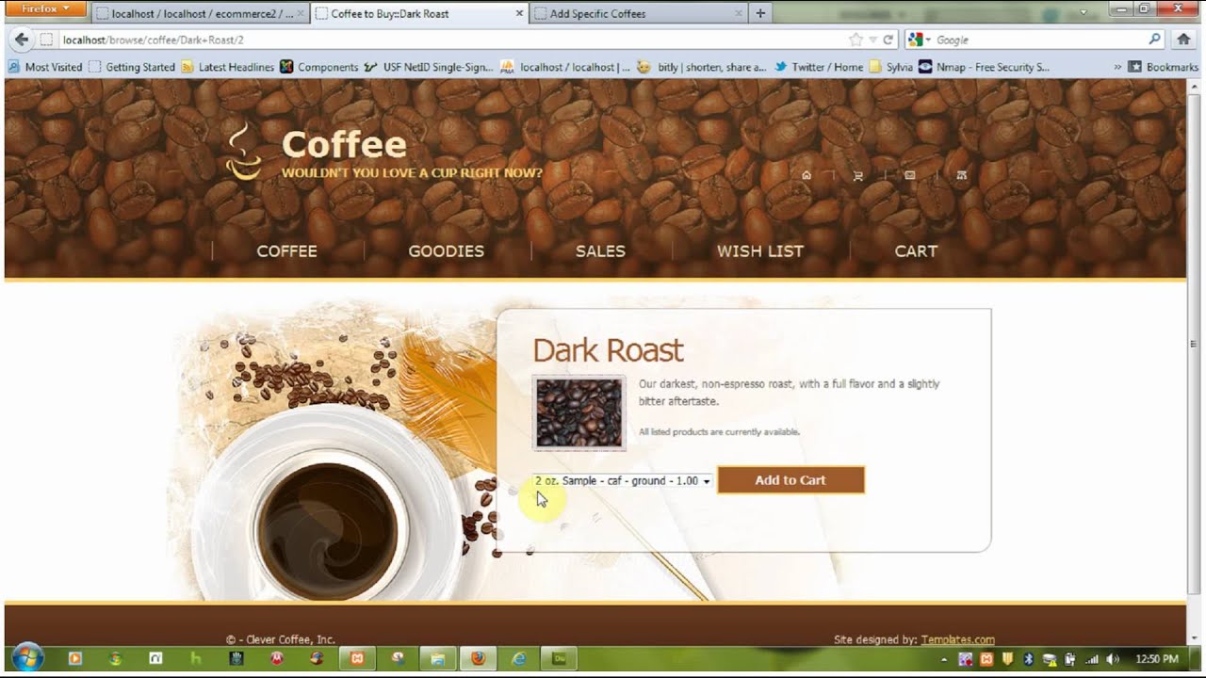1206x678 pixels.
Task: Open the COFFEE navigation menu item
Action: click(286, 251)
